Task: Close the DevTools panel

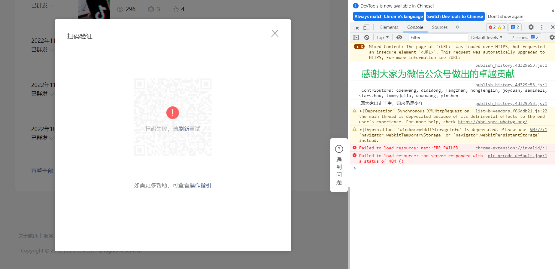Action: coord(552,27)
